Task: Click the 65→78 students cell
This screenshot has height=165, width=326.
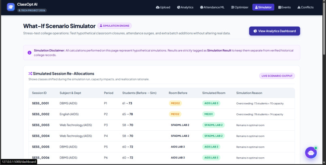Action: pos(128,114)
